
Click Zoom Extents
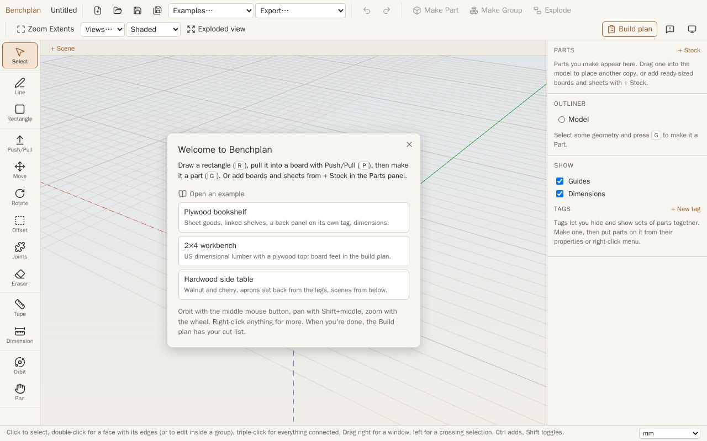45,29
